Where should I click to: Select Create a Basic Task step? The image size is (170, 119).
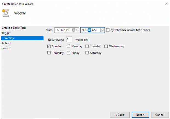click(x=14, y=28)
